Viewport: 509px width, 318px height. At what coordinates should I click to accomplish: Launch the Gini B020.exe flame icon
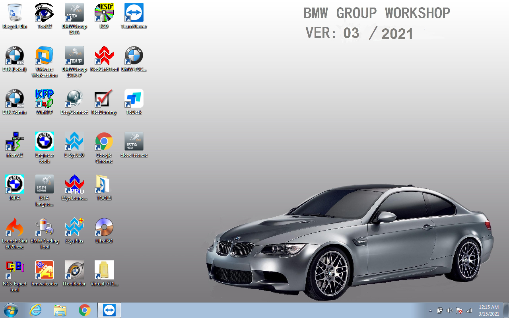pos(15,233)
